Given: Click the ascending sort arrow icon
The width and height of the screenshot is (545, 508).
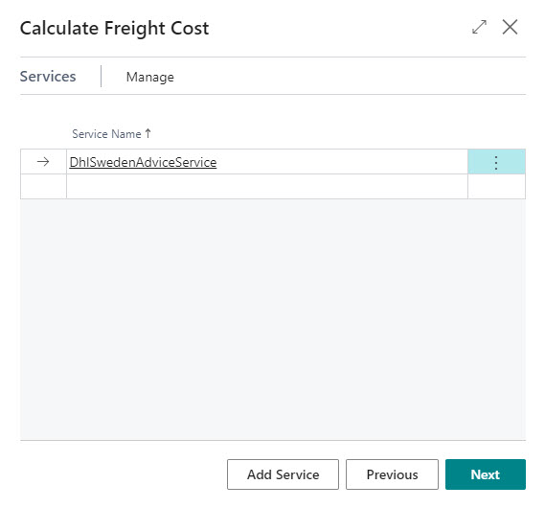Looking at the screenshot, I should 148,133.
